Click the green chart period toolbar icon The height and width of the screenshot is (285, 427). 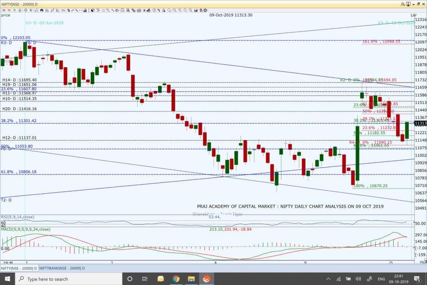(15, 10)
